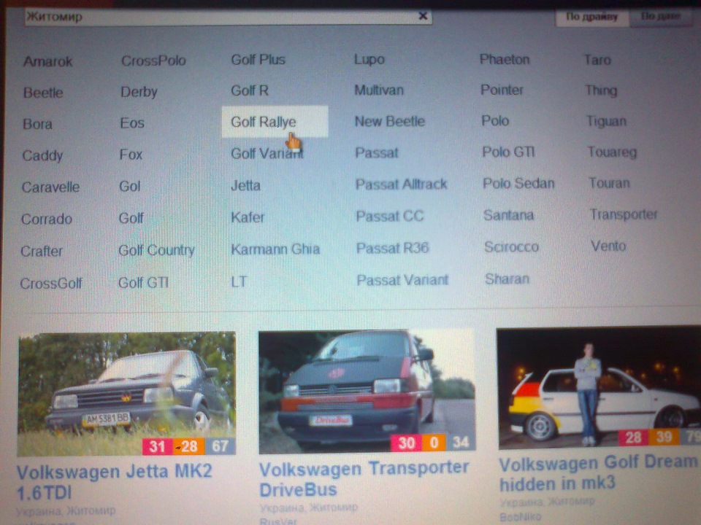The width and height of the screenshot is (701, 525).
Task: Switch to the По дате sorting tab
Action: pos(661,17)
